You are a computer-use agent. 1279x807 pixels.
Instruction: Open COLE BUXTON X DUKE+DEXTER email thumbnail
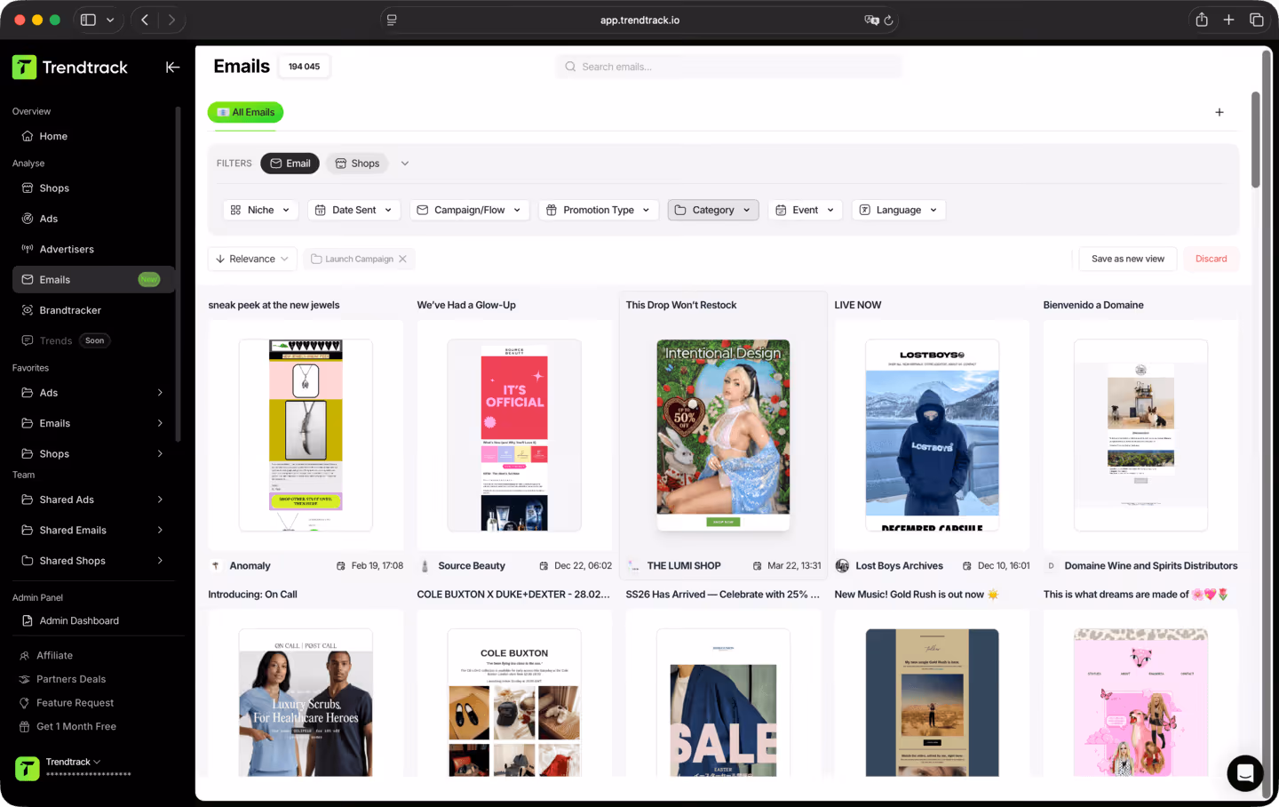pyautogui.click(x=514, y=702)
